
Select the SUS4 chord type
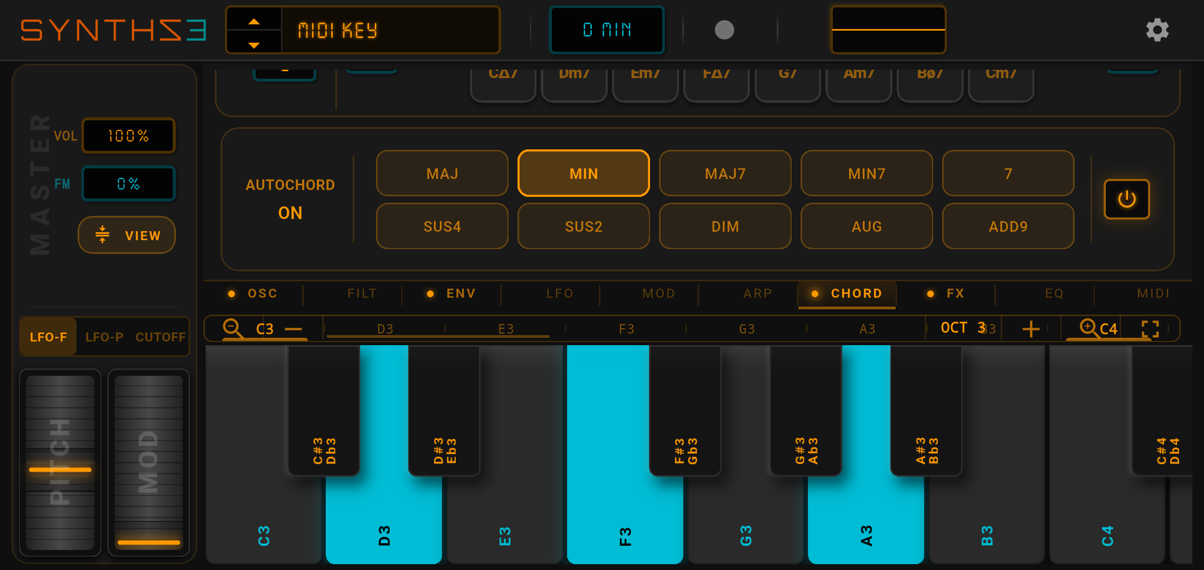442,226
